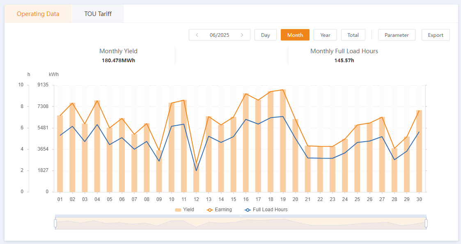This screenshot has height=244, width=461.
Task: Show Total statistics view
Action: pyautogui.click(x=353, y=35)
